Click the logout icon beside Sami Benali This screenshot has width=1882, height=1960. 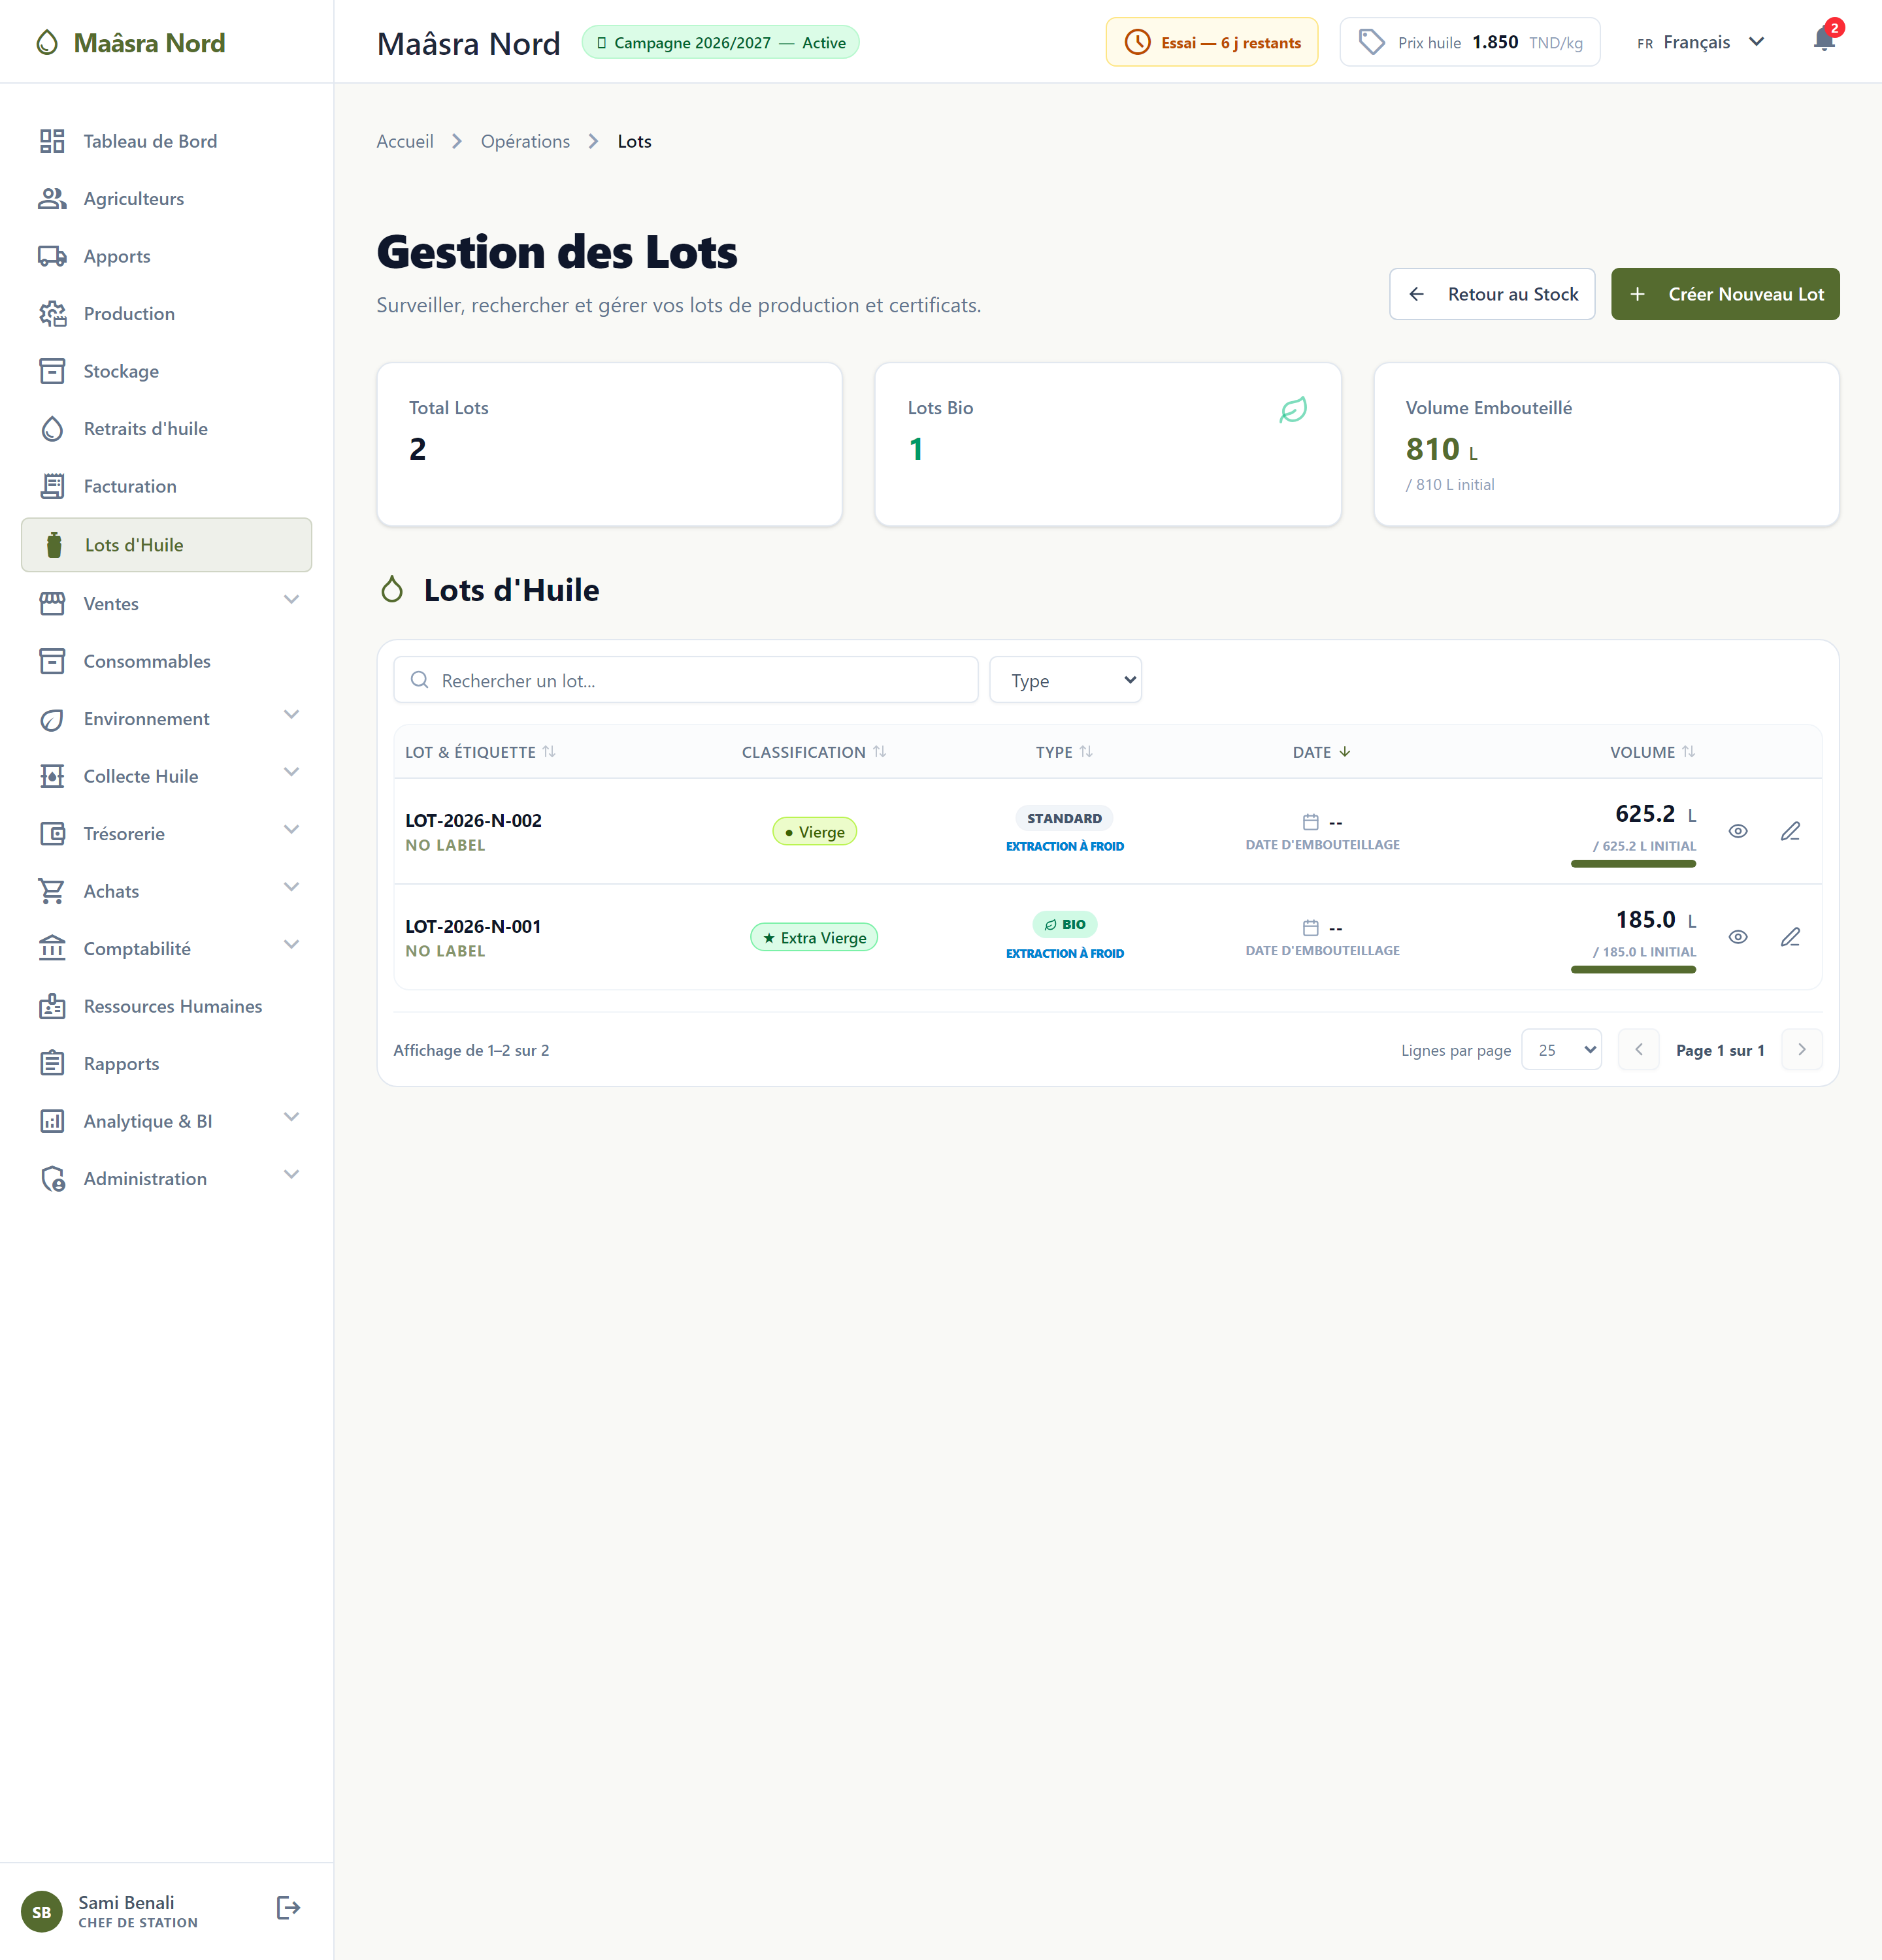[x=288, y=1908]
